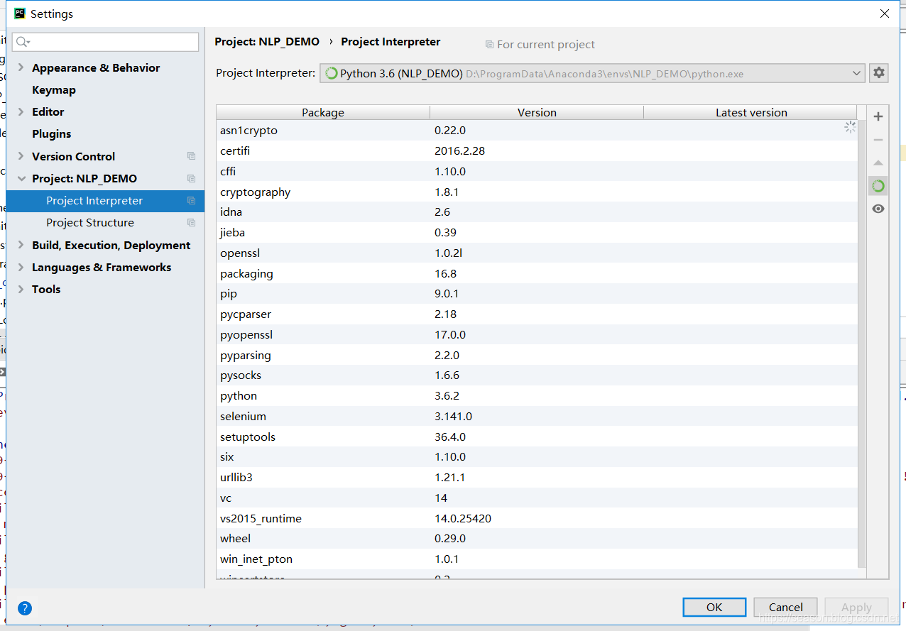Select the jieba package row

(x=537, y=233)
